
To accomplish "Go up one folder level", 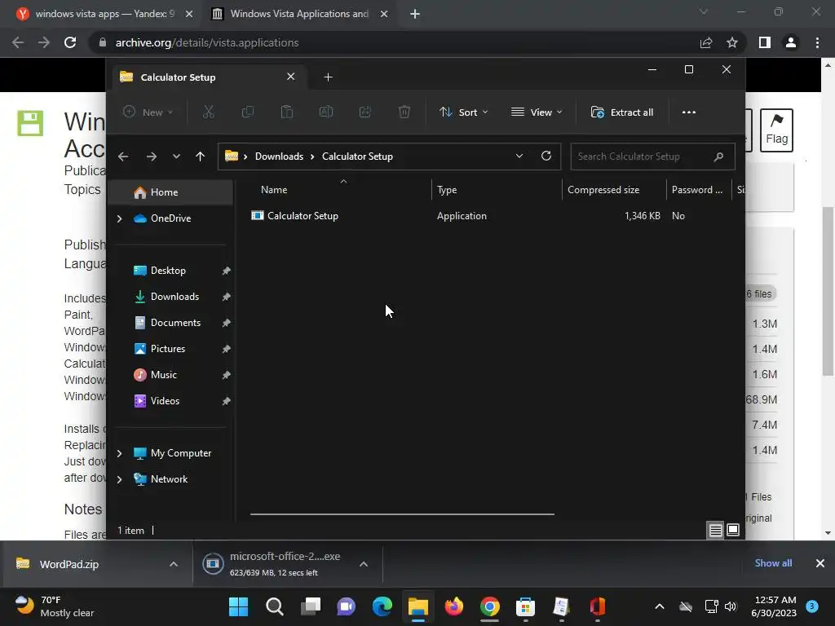I will pos(201,156).
